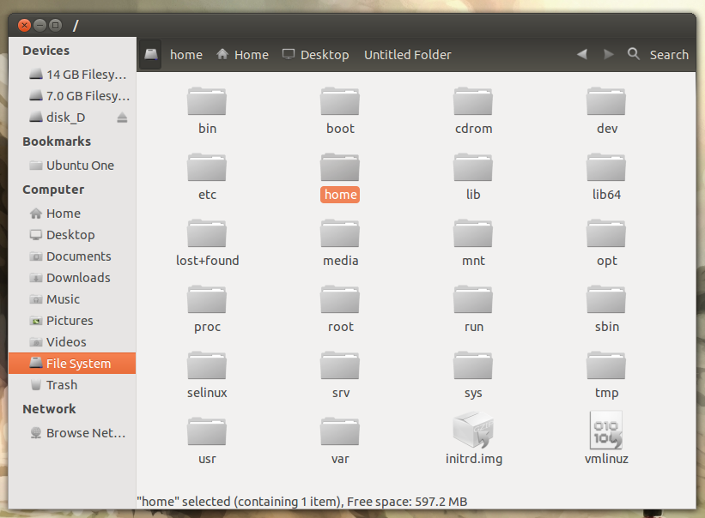Open the usr folder
Image resolution: width=705 pixels, height=518 pixels.
click(x=207, y=431)
